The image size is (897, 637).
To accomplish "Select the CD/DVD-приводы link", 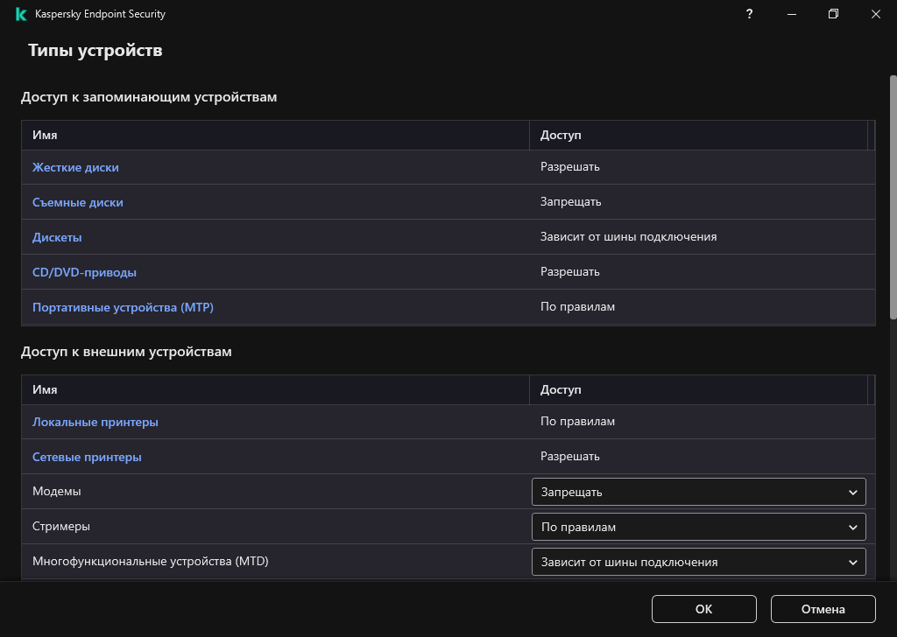I will (84, 272).
